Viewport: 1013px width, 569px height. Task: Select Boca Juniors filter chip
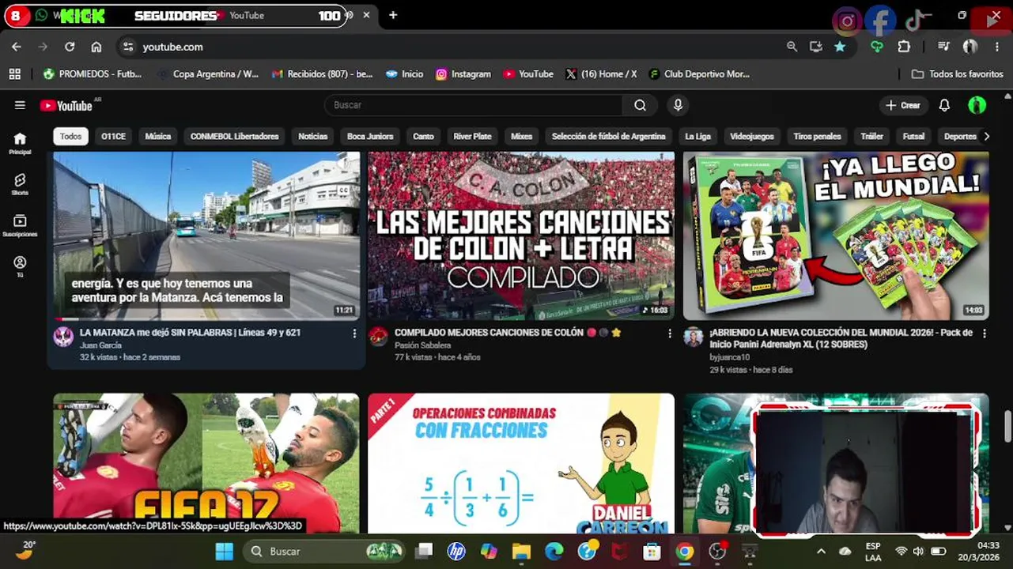click(x=370, y=136)
